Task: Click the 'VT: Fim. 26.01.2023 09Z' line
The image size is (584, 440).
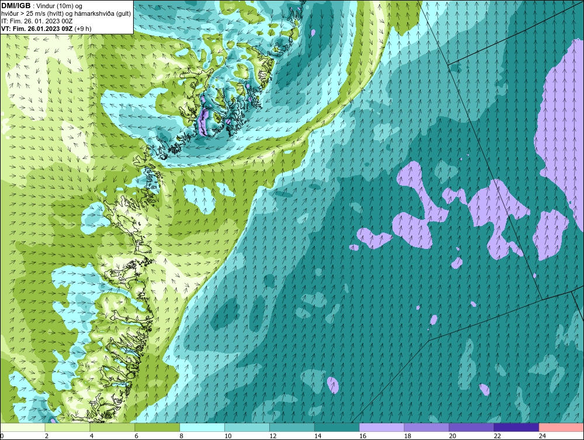Action: 37,29
